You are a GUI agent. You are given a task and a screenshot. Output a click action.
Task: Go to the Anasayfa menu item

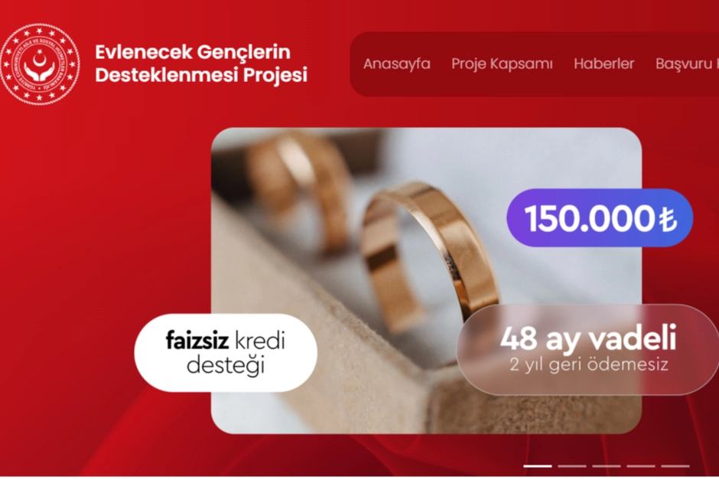[397, 64]
